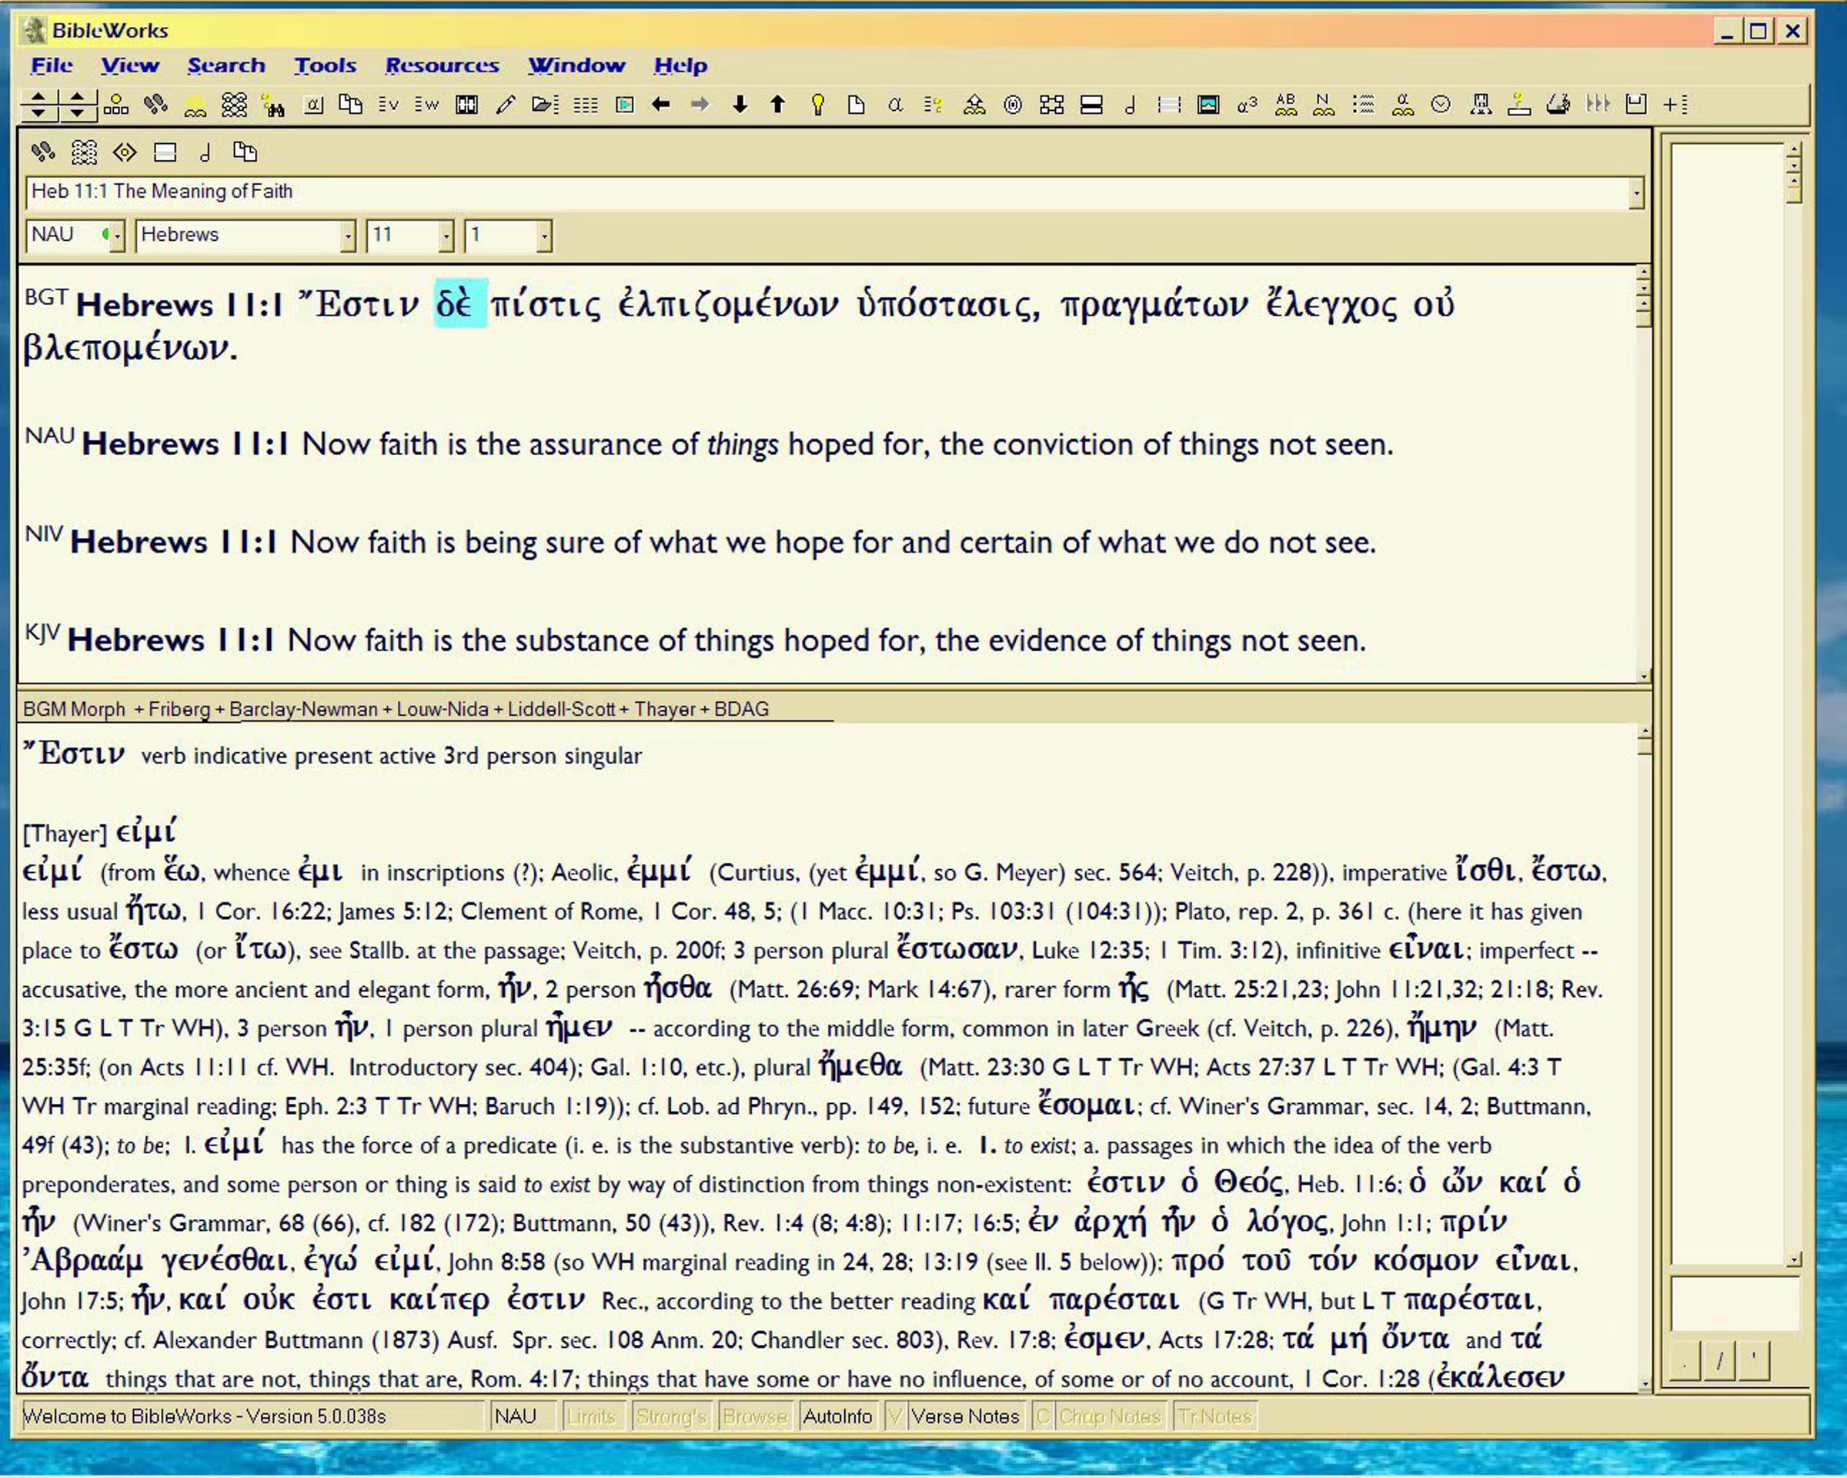Click the yellow light bulb icon
Image resolution: width=1847 pixels, height=1478 pixels.
pos(818,105)
